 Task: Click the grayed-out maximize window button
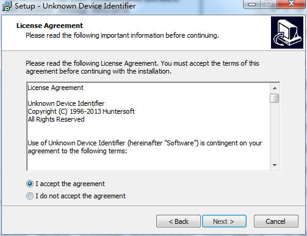(x=269, y=4)
